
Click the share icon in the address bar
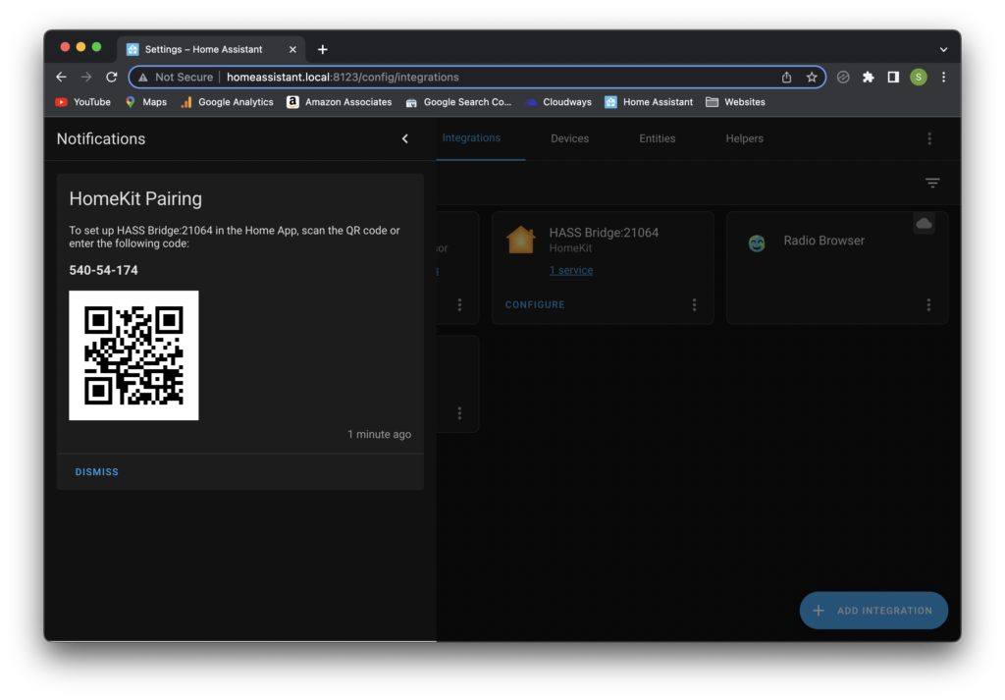[x=785, y=77]
